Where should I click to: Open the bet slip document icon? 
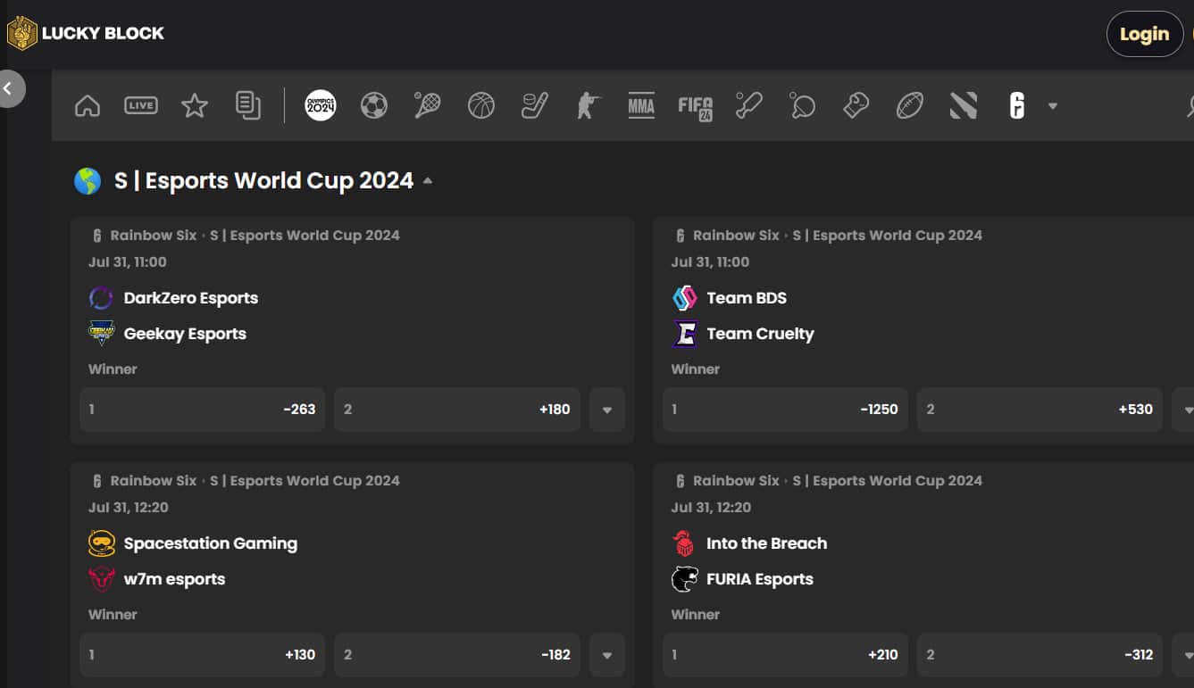(x=248, y=106)
